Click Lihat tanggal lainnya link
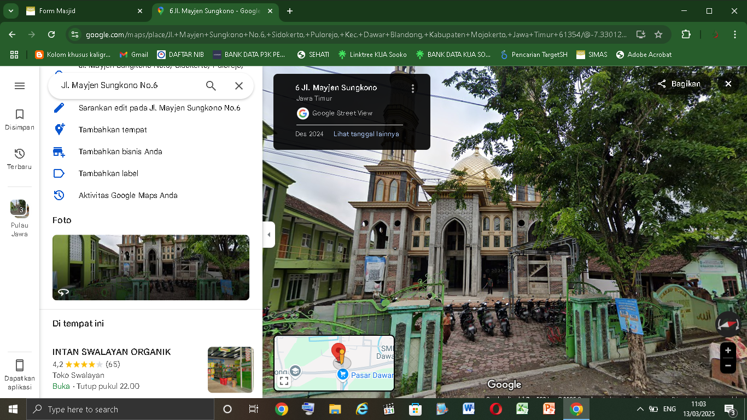 [x=366, y=134]
